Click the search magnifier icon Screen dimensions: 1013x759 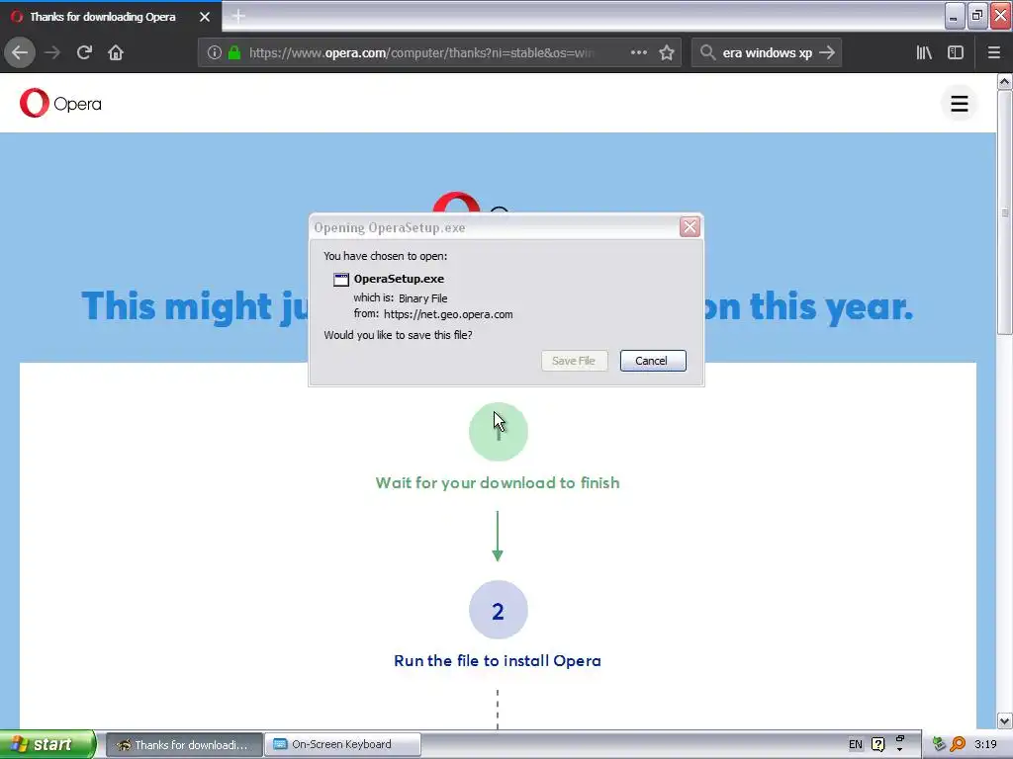(x=707, y=52)
